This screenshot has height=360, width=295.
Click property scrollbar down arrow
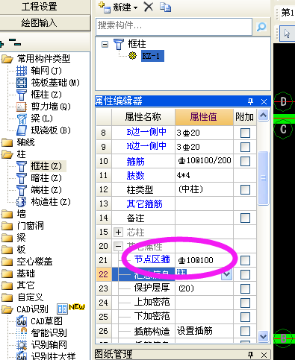coord(263,336)
